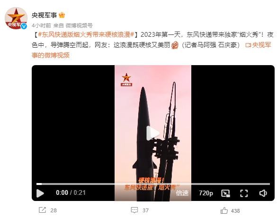Click the play button in the video controls
Viewport: 277px width, 217px height.
tap(40, 193)
